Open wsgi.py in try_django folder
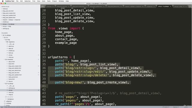192x108 pixels. click(11, 95)
